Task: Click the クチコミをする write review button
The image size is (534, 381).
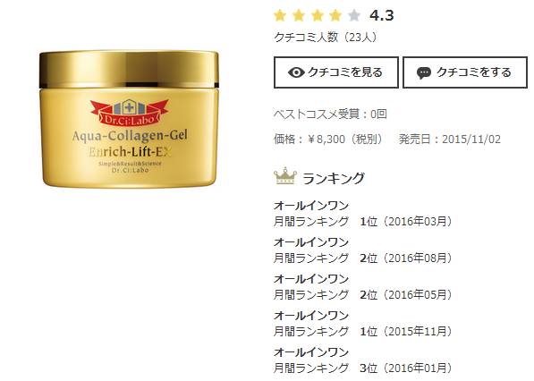Action: 465,72
